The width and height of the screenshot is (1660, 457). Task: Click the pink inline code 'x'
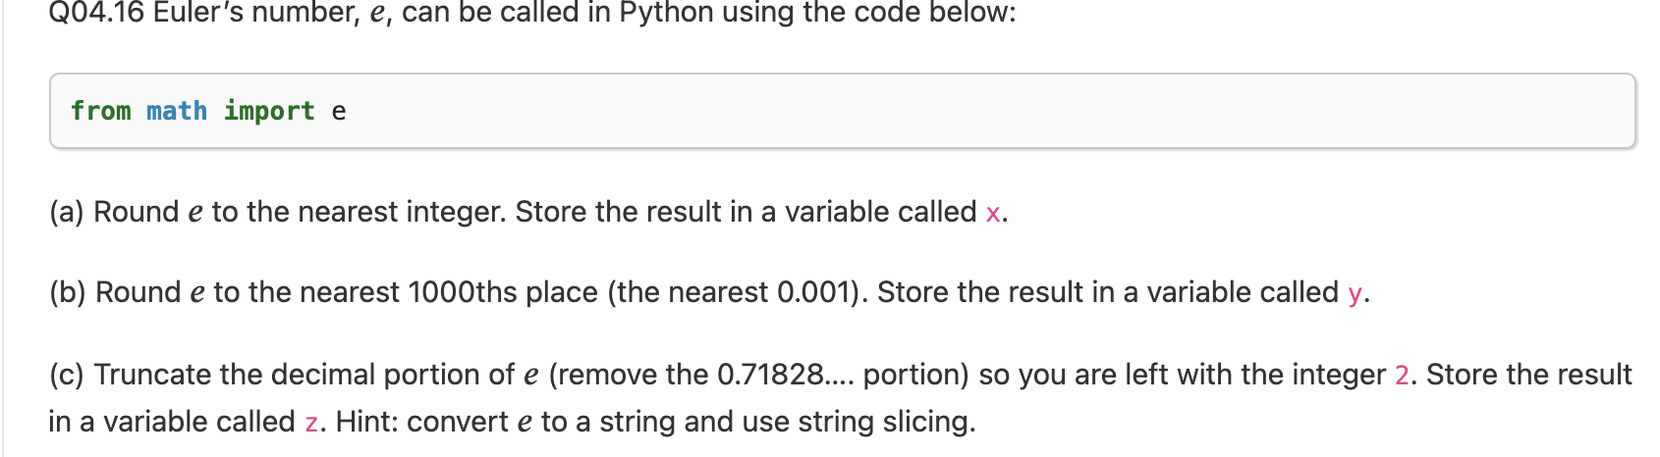[993, 213]
